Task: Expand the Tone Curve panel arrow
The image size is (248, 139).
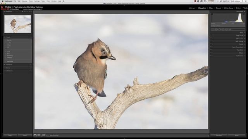Action: [x=245, y=36]
